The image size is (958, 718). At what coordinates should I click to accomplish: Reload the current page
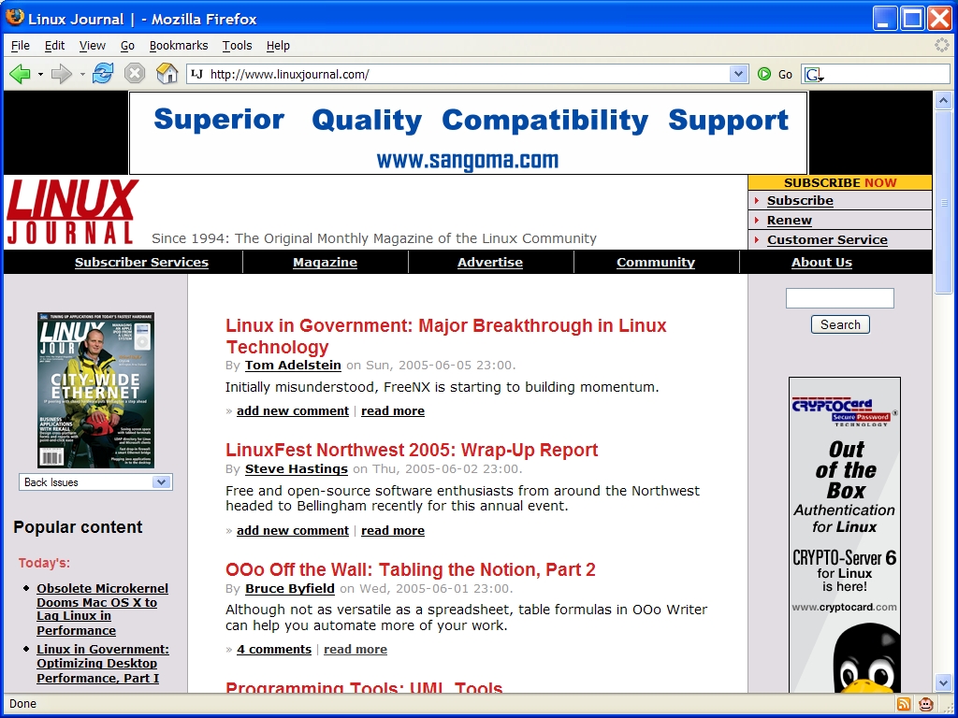[x=103, y=74]
